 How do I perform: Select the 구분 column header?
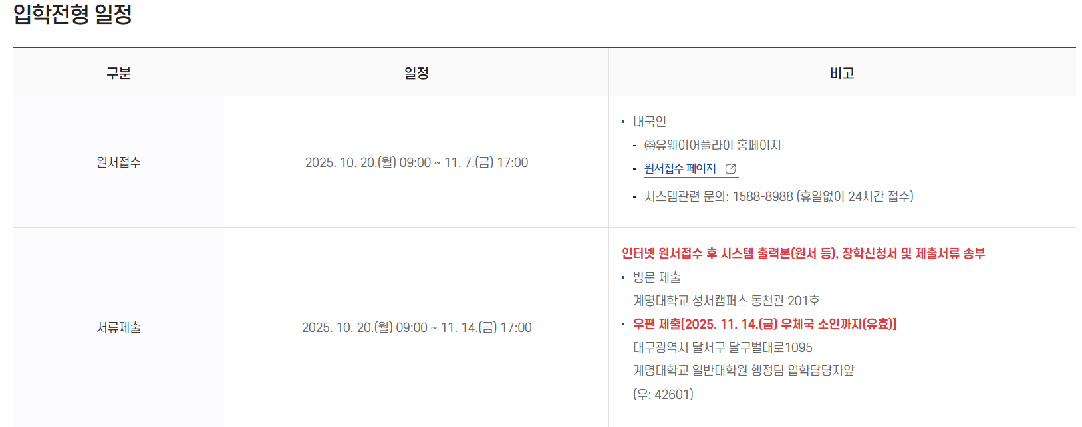(x=118, y=73)
